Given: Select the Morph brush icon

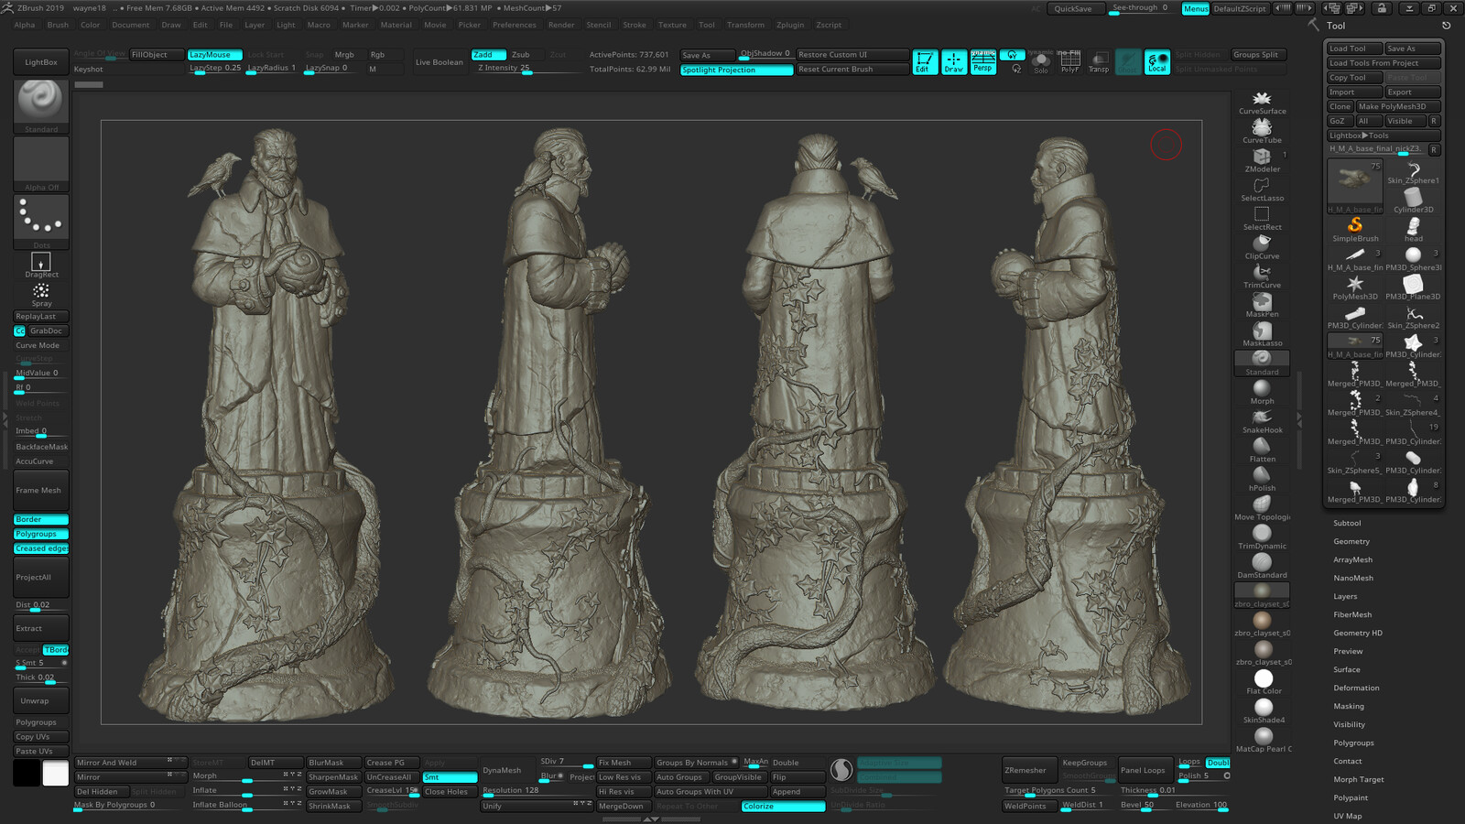Looking at the screenshot, I should pyautogui.click(x=1262, y=393).
